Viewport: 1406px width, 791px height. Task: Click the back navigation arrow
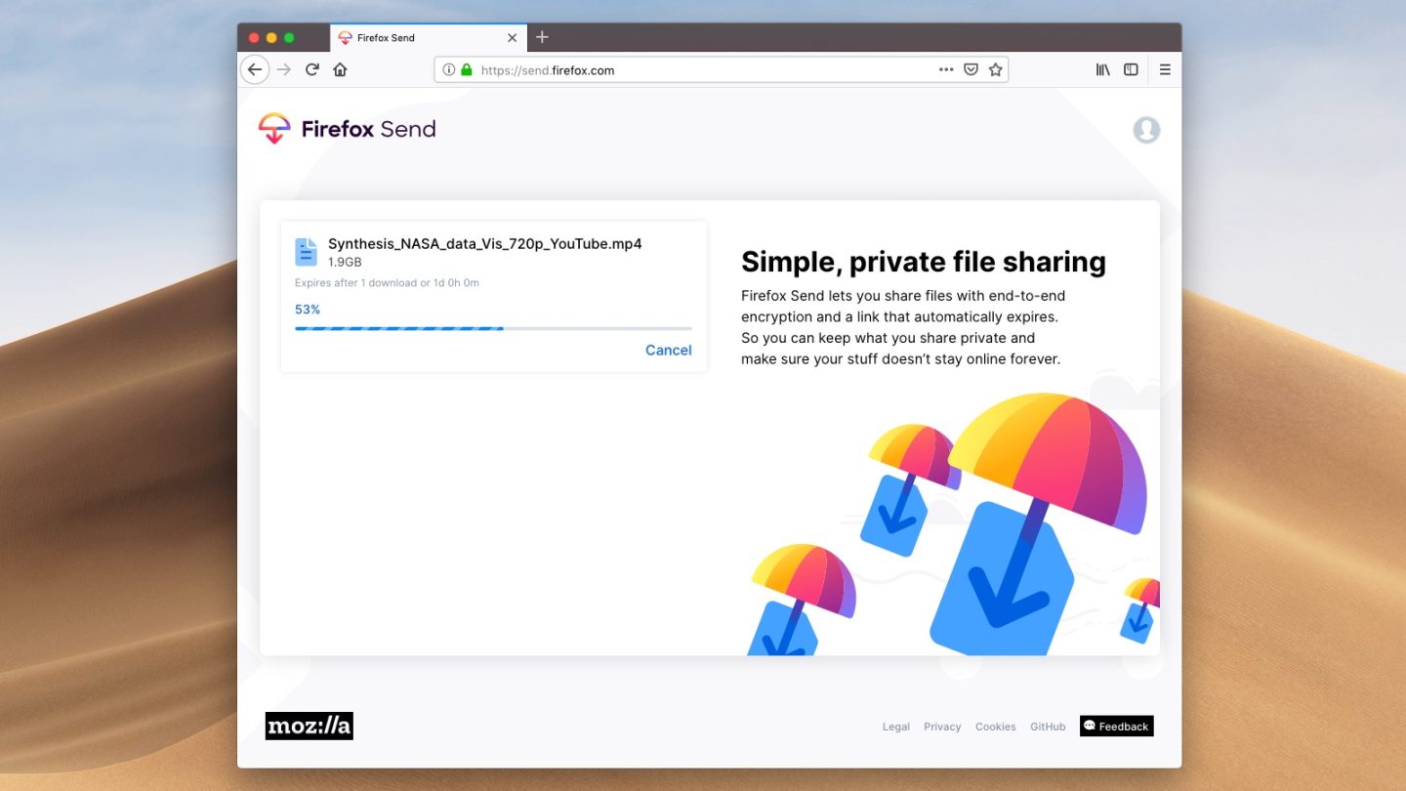(x=255, y=69)
